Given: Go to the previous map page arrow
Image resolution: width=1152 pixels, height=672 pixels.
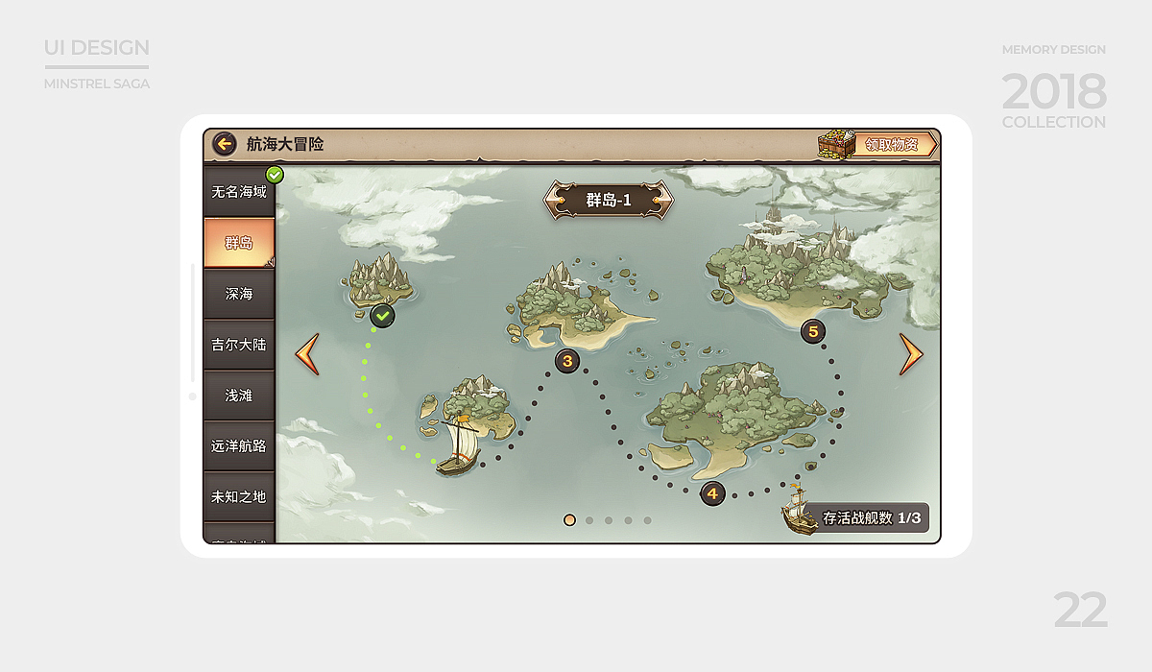Looking at the screenshot, I should click(306, 354).
